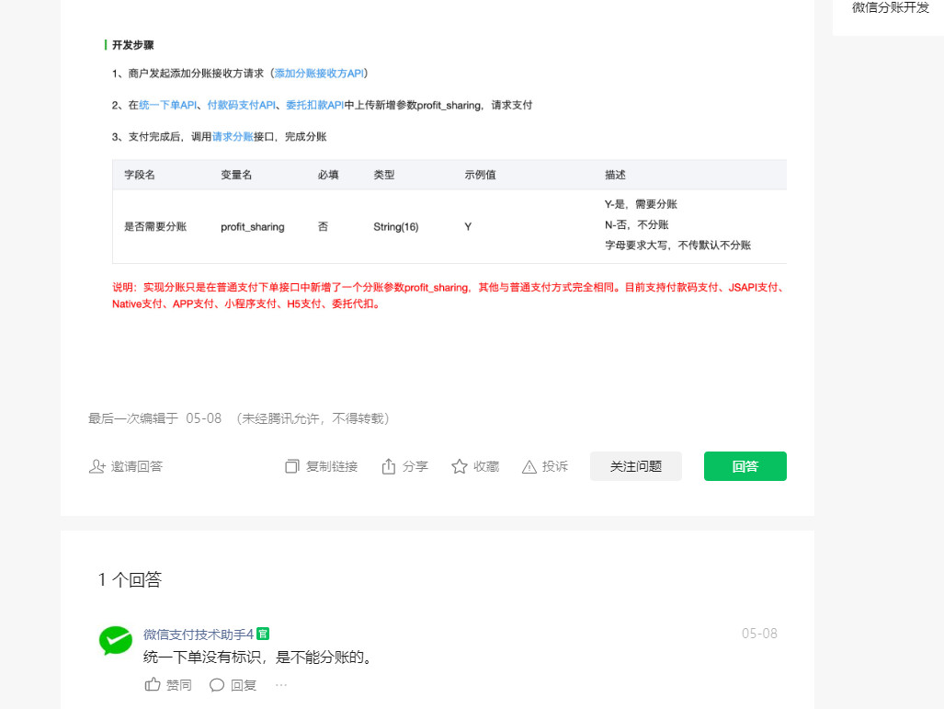944x709 pixels.
Task: Click the 请求分账 link text
Action: pos(233,137)
